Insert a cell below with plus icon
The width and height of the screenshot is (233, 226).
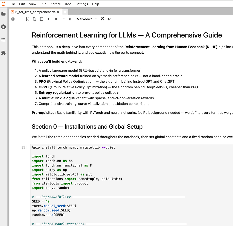tap(20, 19)
